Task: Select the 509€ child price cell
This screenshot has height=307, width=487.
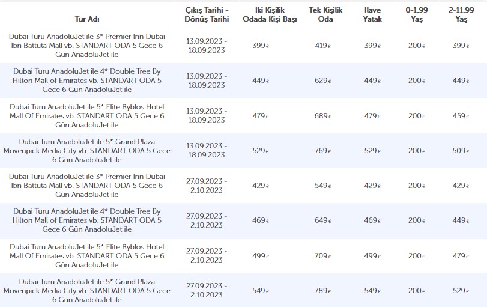Action: tap(460, 151)
